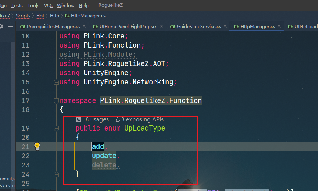Image resolution: width=318 pixels, height=191 pixels.
Task: Select the Scripts breadcrumb folder
Action: pyautogui.click(x=23, y=16)
